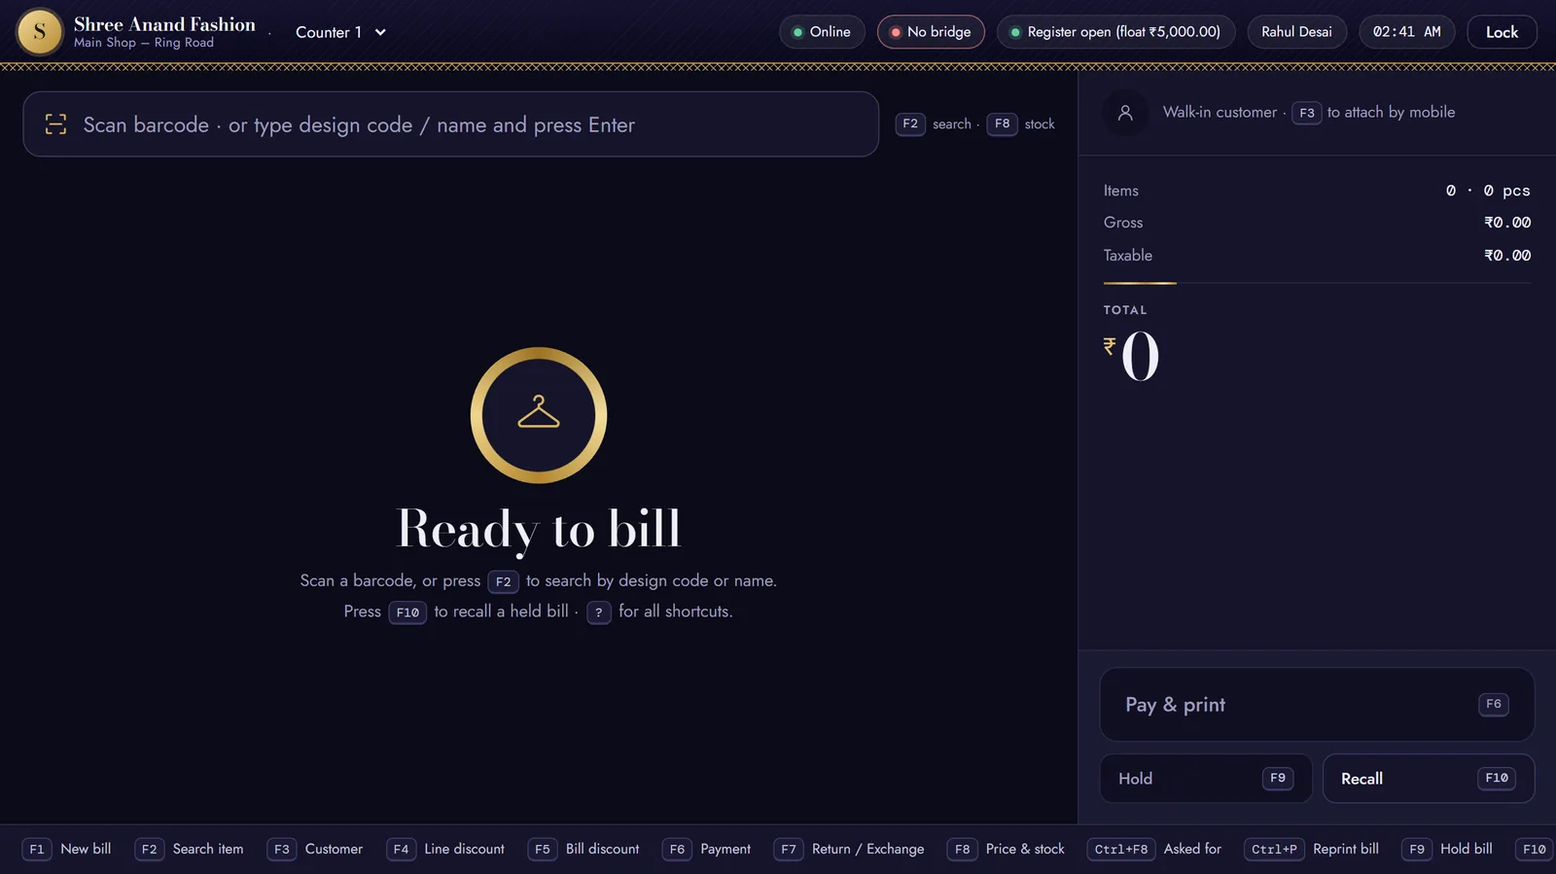The image size is (1556, 874).
Task: Click the F2 search hint beside the search box
Action: 933,124
